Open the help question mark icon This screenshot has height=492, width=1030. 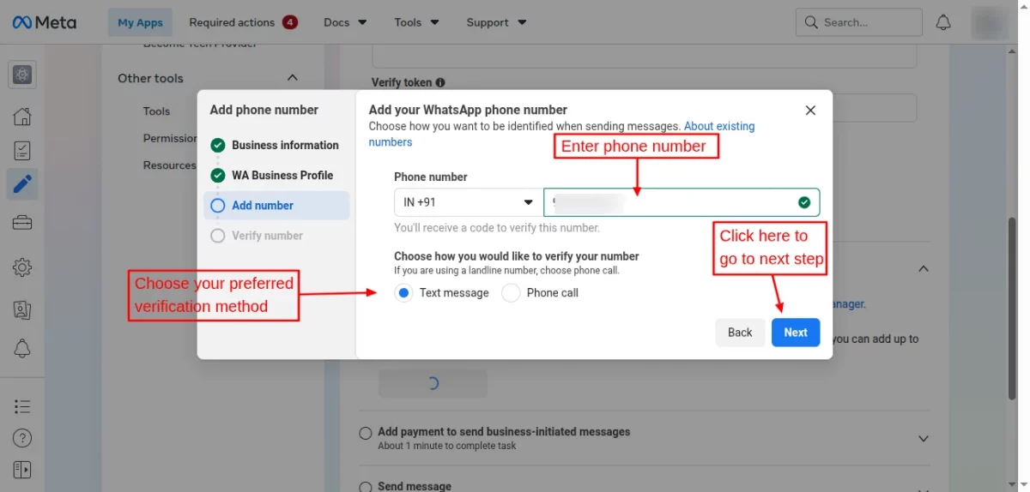(22, 438)
